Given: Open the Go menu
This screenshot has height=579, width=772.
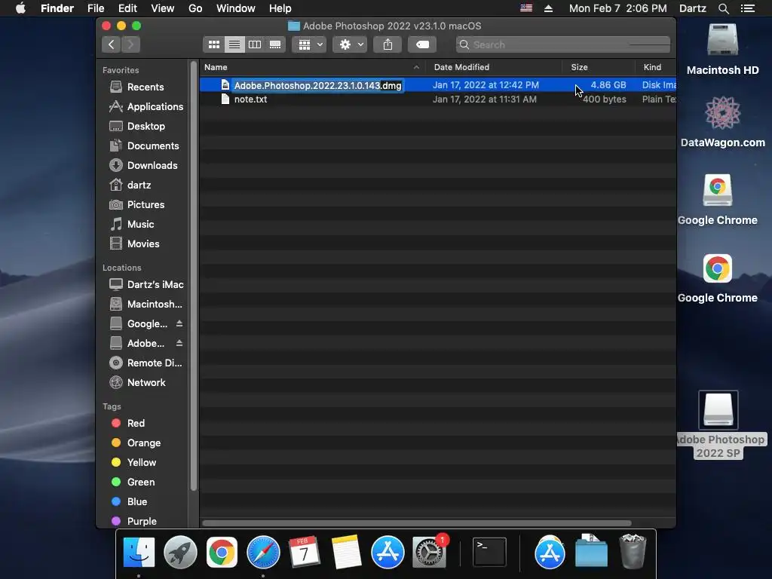Looking at the screenshot, I should pos(195,8).
